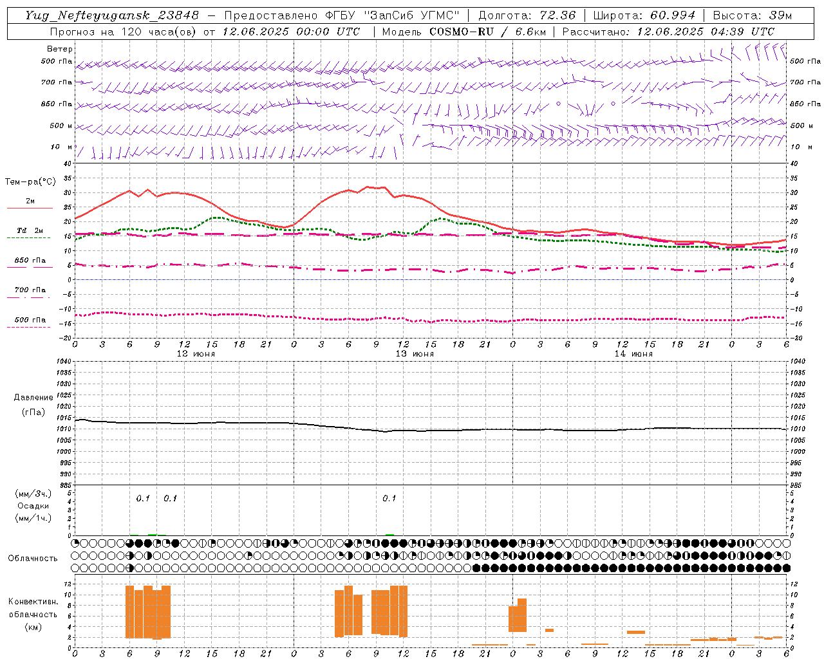The width and height of the screenshot is (824, 659).
Task: Click the 14 июня date label
Action: [x=633, y=354]
